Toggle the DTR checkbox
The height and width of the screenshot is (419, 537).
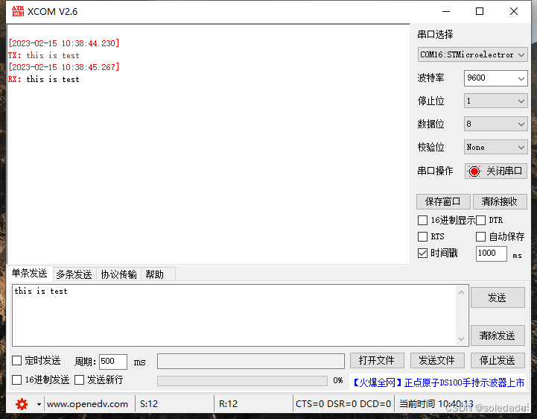click(x=480, y=220)
